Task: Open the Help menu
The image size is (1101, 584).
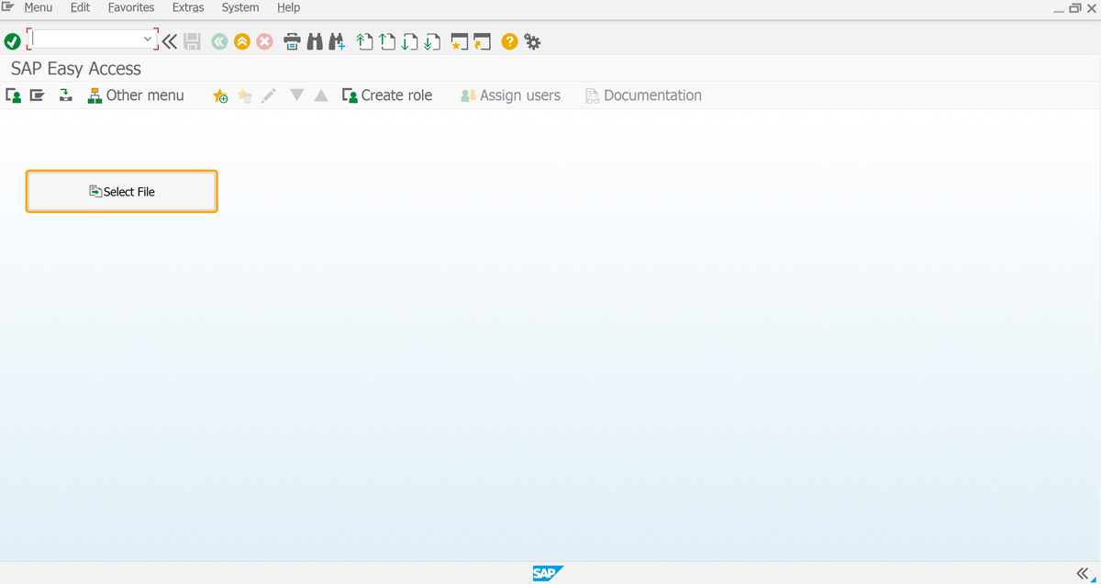Action: tap(289, 7)
